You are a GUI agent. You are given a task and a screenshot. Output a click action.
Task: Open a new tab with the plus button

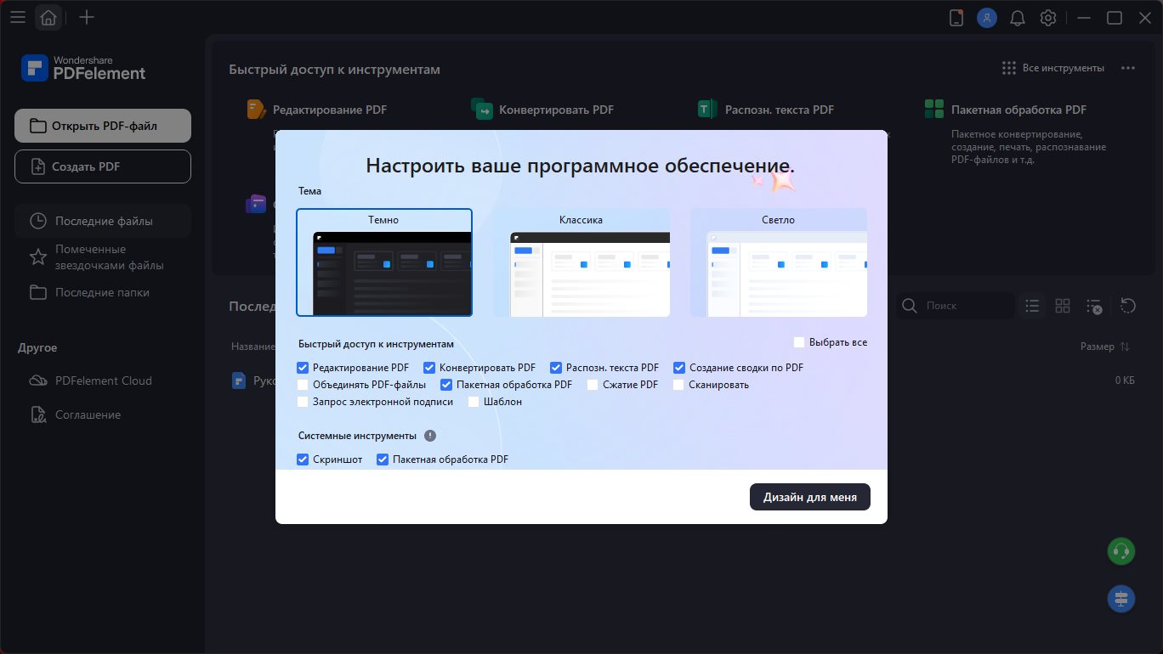tap(86, 17)
